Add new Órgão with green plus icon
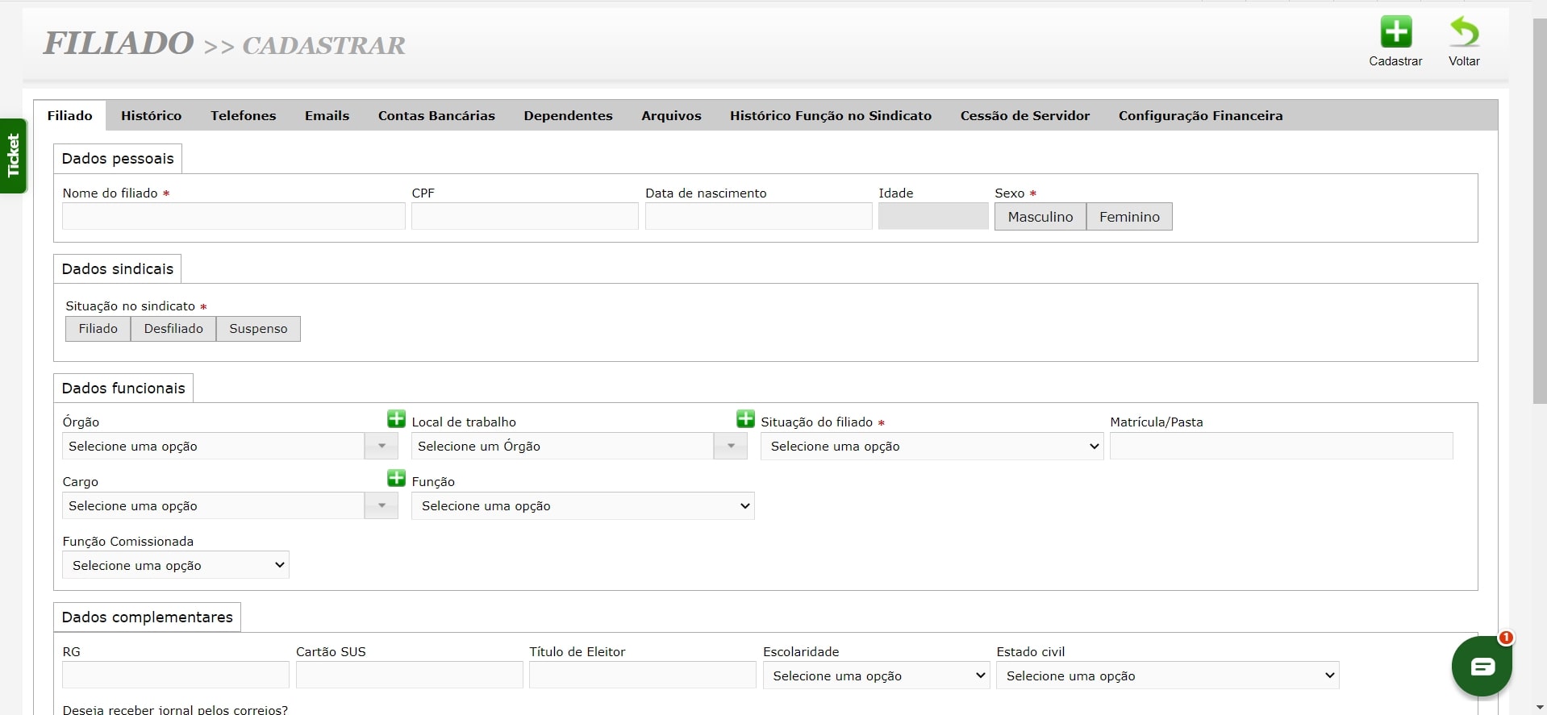 pos(396,419)
